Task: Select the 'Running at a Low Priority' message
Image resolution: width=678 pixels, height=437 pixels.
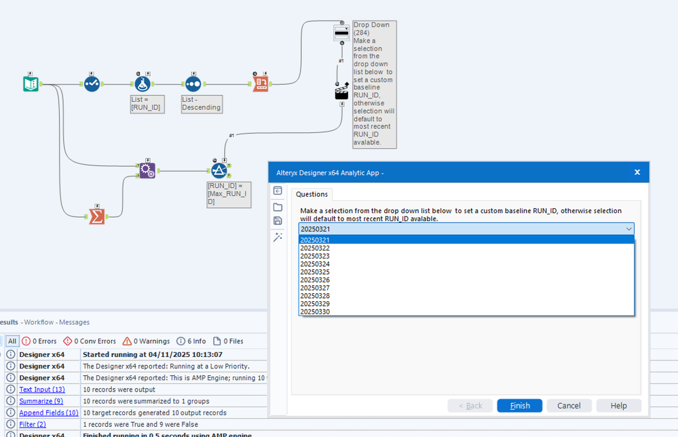Action: tap(166, 366)
